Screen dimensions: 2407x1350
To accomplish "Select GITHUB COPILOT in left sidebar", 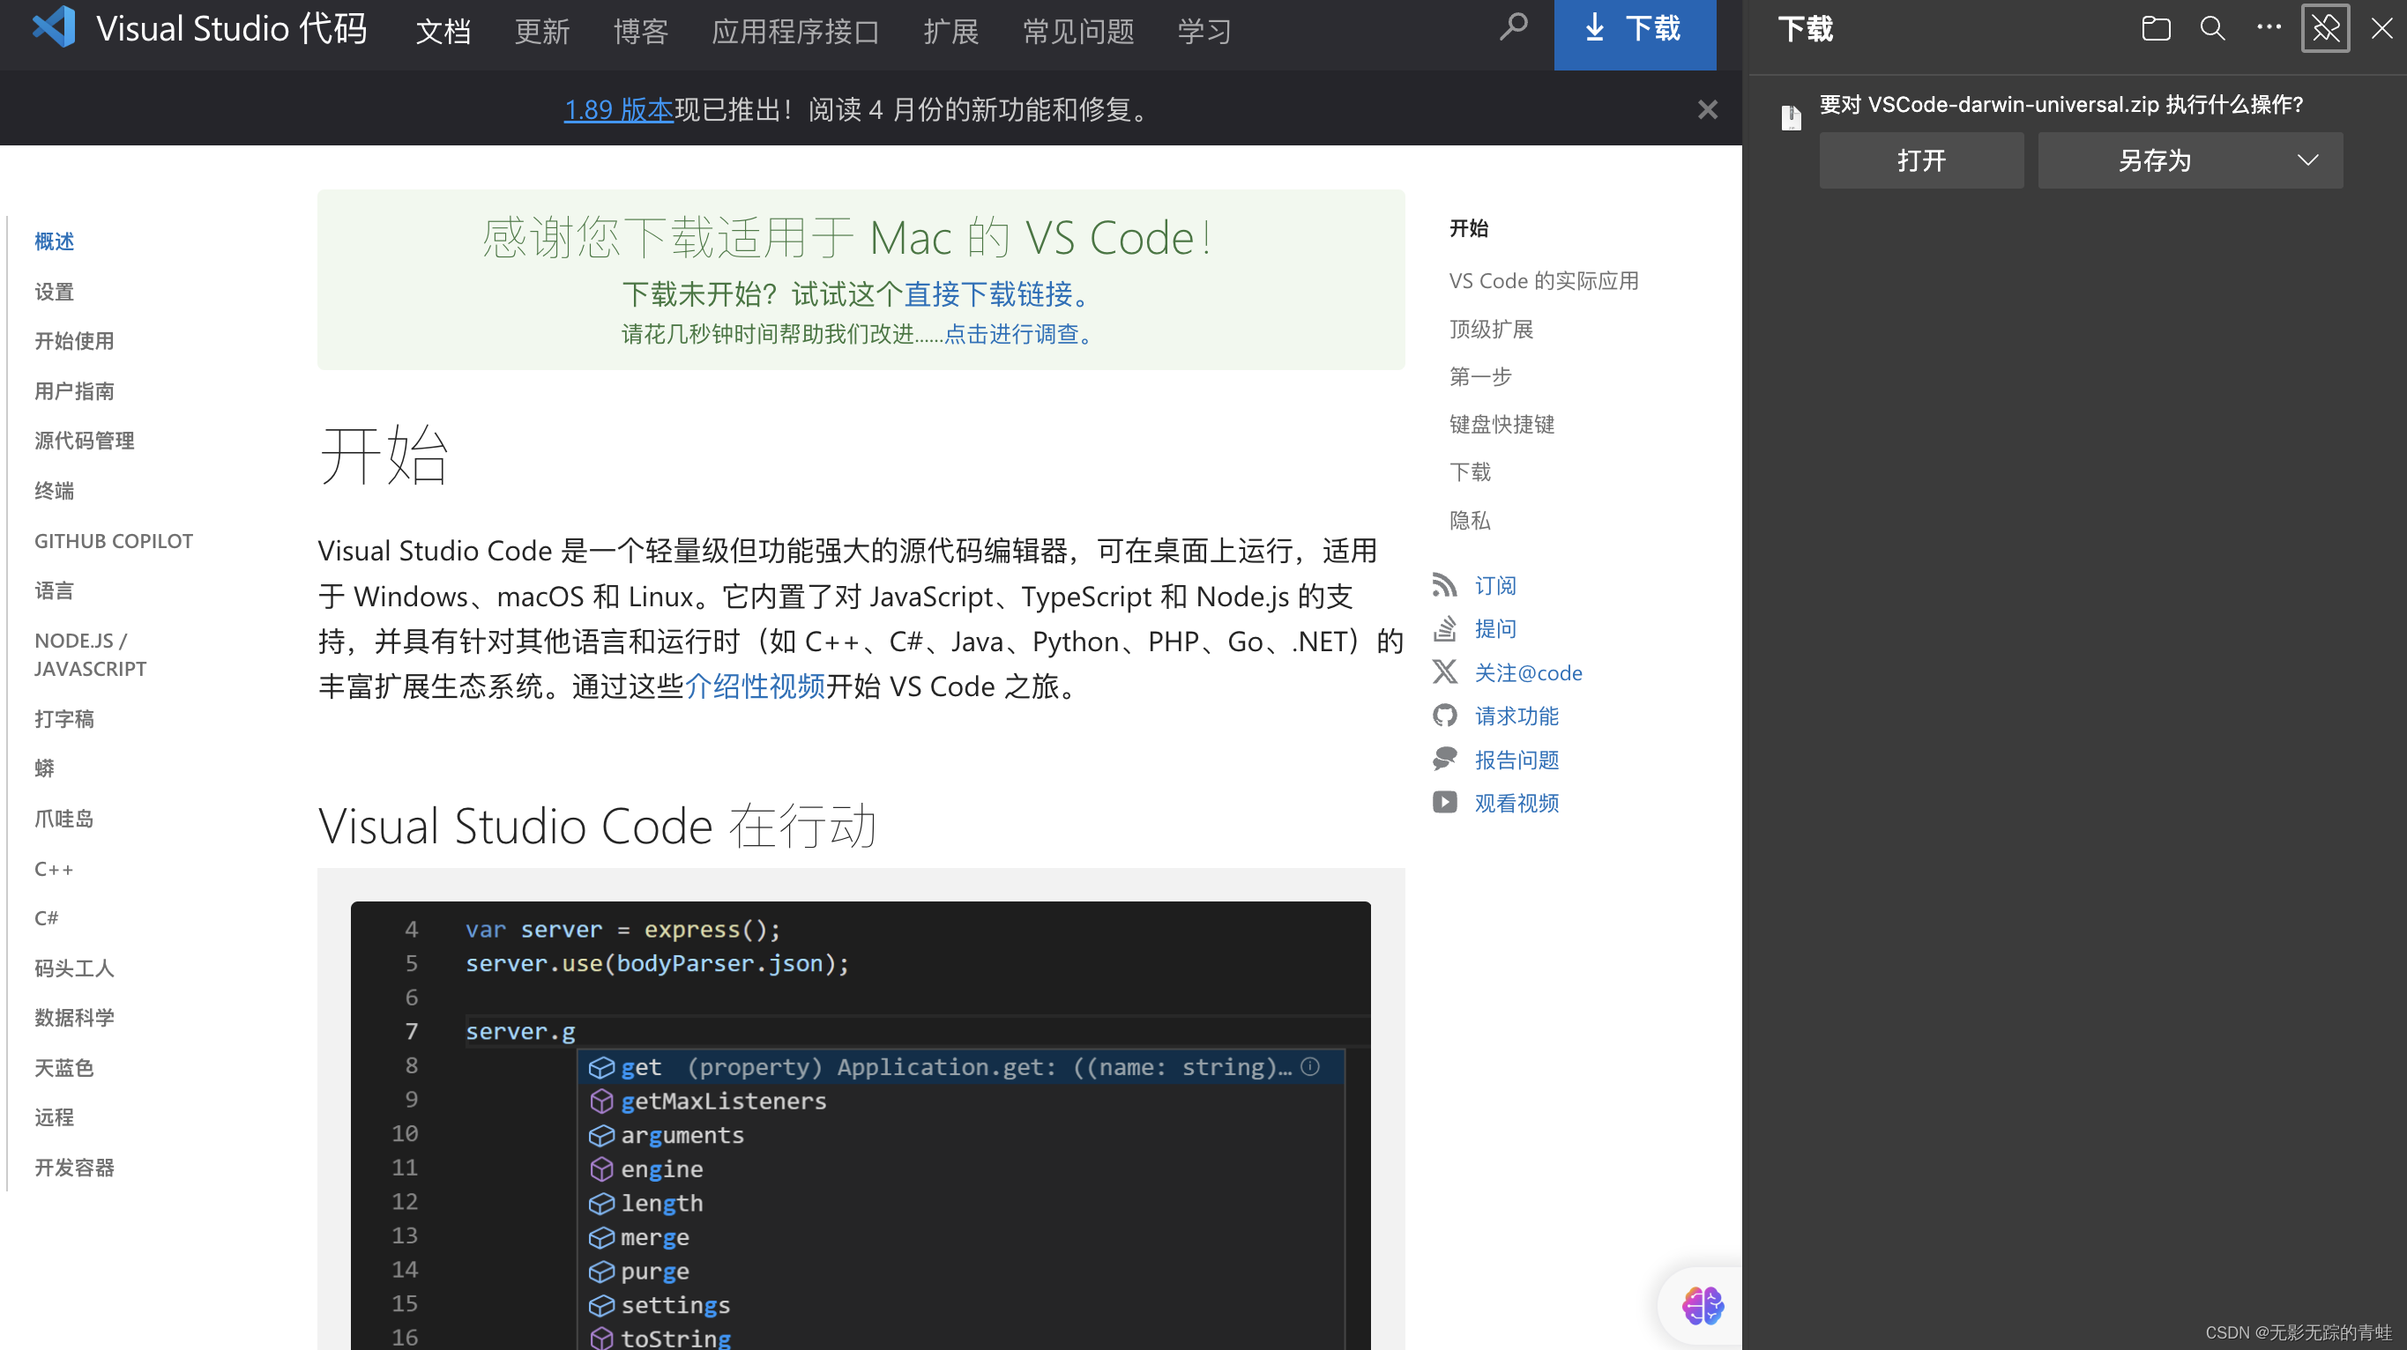I will coord(114,541).
